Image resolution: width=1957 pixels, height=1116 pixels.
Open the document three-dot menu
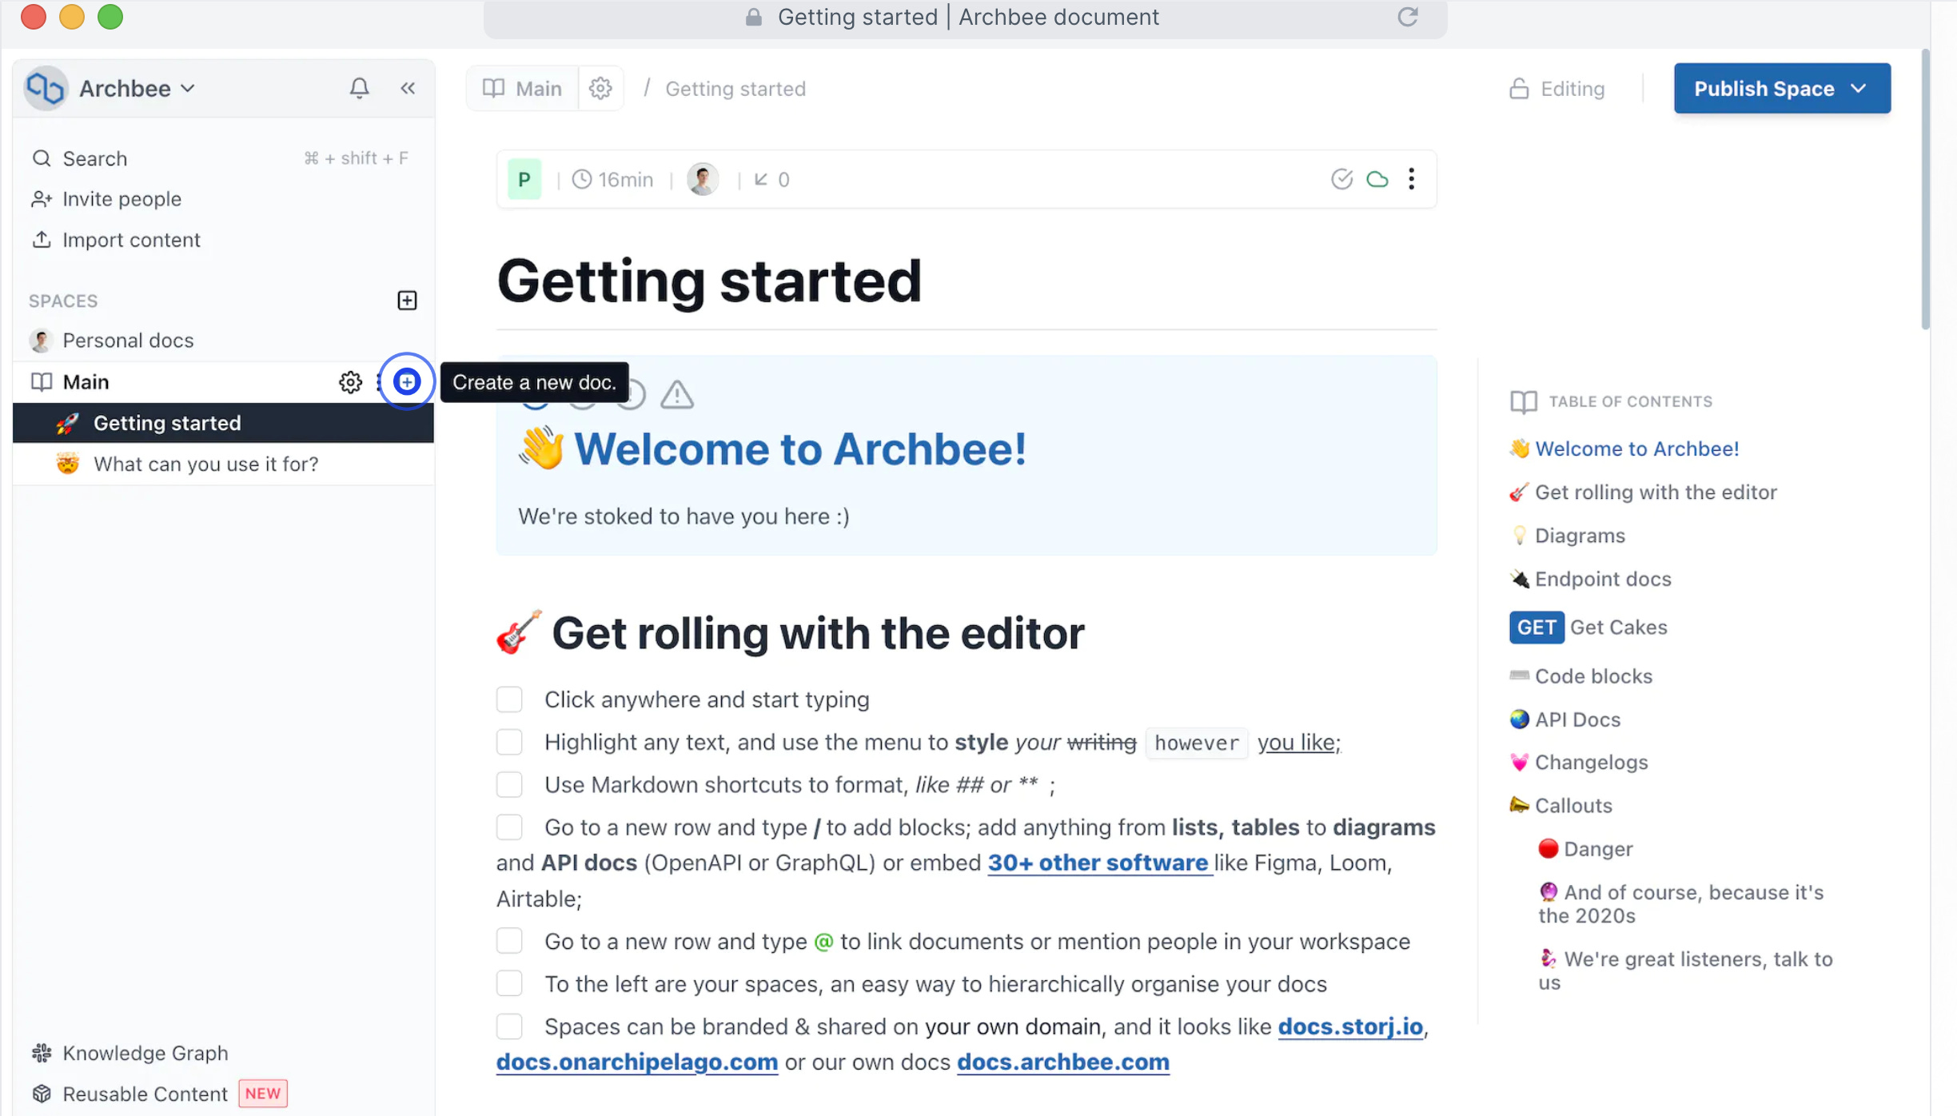point(1412,178)
